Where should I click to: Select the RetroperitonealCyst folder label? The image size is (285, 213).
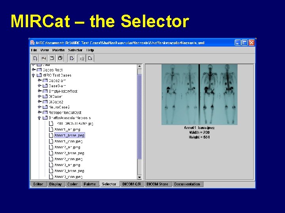[65, 112]
